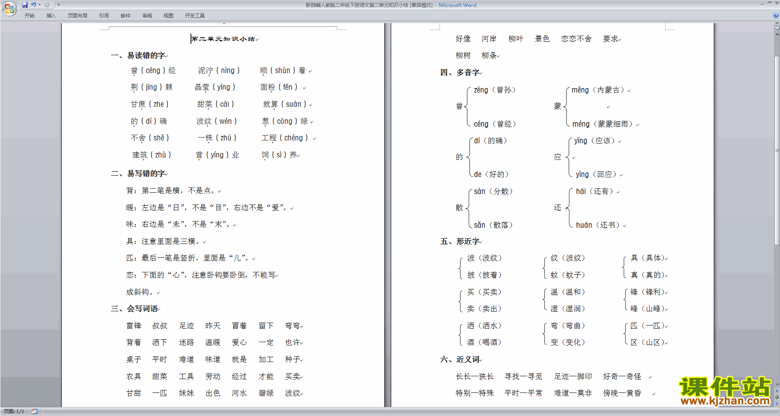The width and height of the screenshot is (780, 416).
Task: Click the Select Browse Object round button
Action: click(777, 397)
